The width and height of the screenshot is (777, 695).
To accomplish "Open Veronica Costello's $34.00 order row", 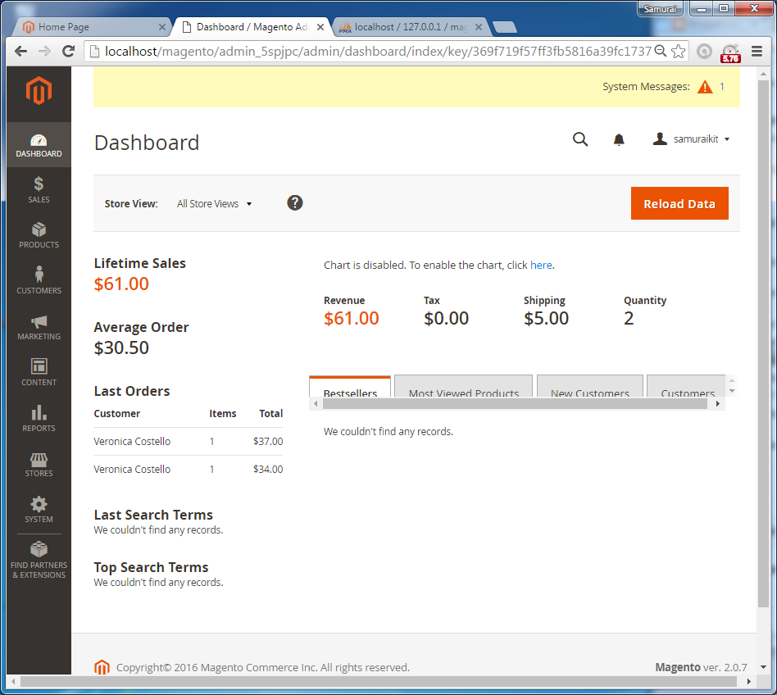I will (x=189, y=469).
